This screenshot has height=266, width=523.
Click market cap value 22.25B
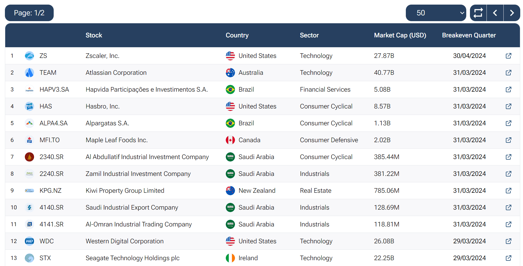[384, 258]
